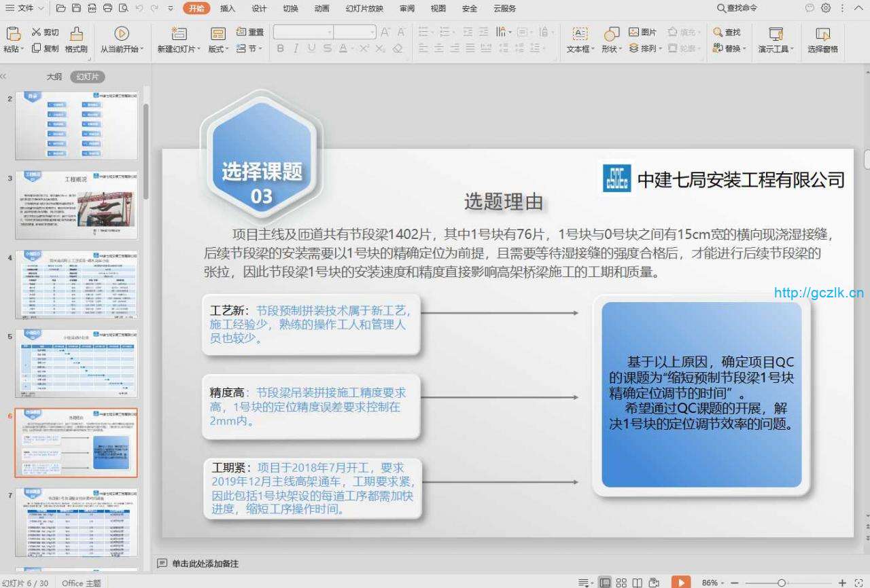Switch to the Animation (动画) tab
This screenshot has height=588, width=870.
coord(322,8)
